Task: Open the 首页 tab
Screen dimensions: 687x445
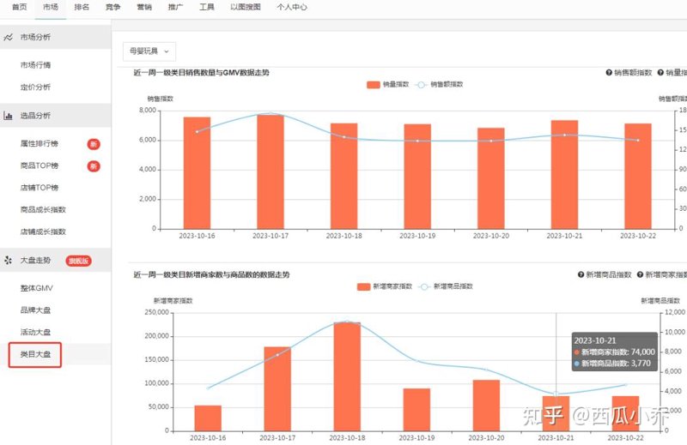Action: tap(19, 7)
